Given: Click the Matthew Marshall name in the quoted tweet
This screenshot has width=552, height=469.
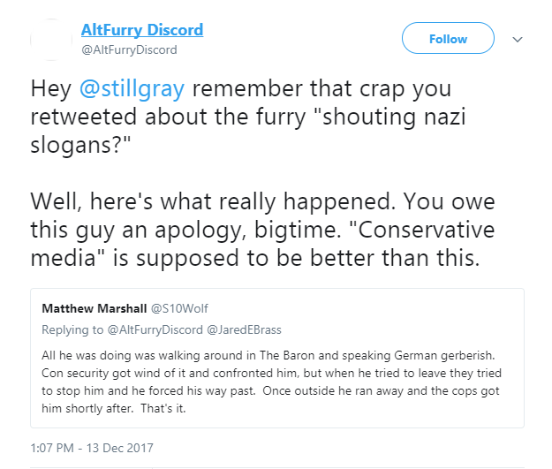Looking at the screenshot, I should click(x=94, y=308).
